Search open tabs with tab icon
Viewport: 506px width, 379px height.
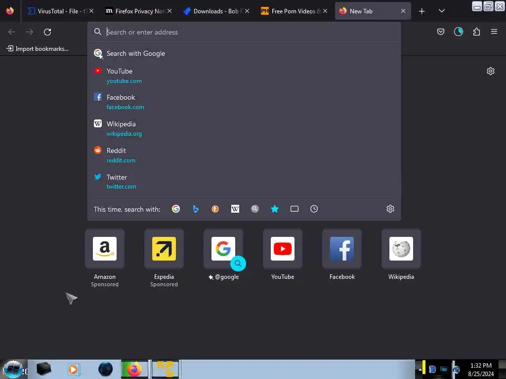295,209
